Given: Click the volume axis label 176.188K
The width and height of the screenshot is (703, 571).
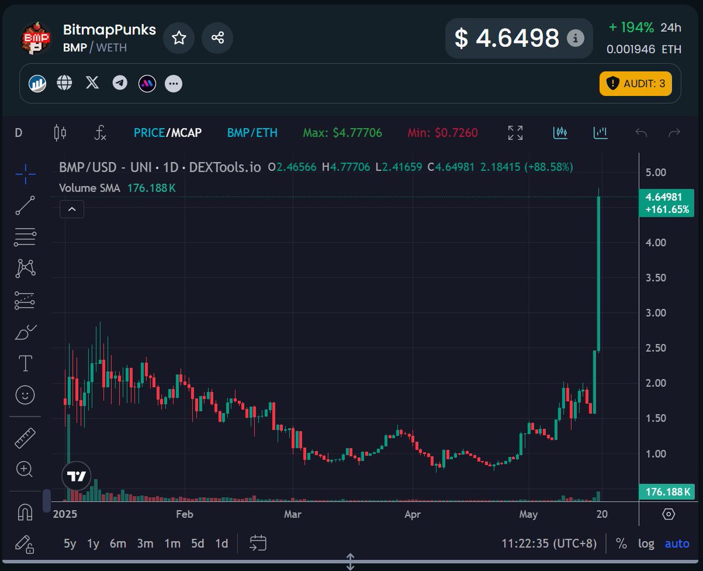Looking at the screenshot, I should 667,491.
